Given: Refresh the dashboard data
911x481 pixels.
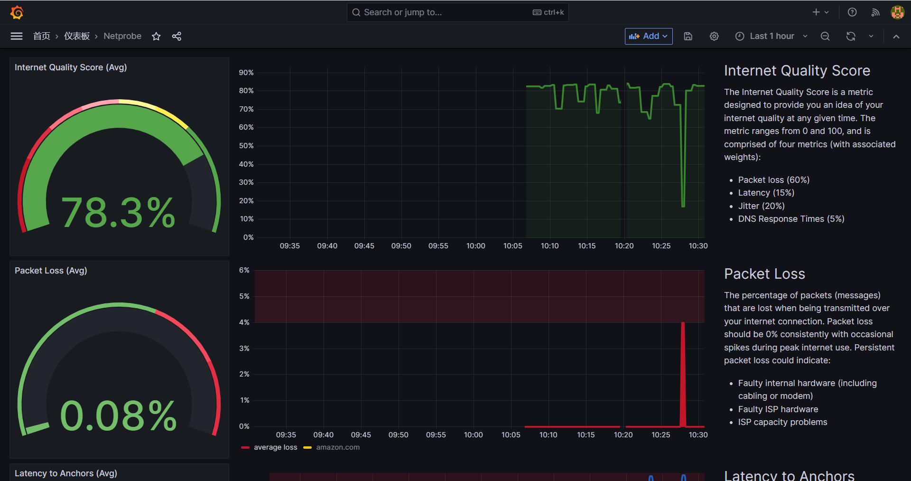Looking at the screenshot, I should pos(851,36).
